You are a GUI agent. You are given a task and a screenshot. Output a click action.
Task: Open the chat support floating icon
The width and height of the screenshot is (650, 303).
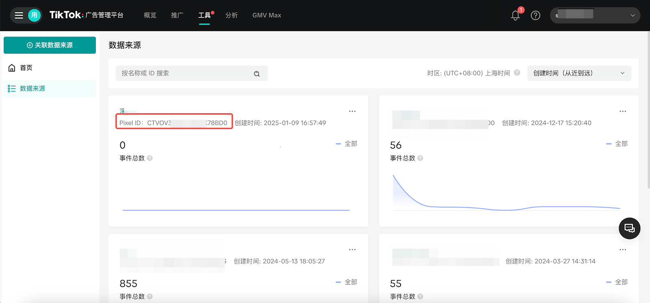629,228
